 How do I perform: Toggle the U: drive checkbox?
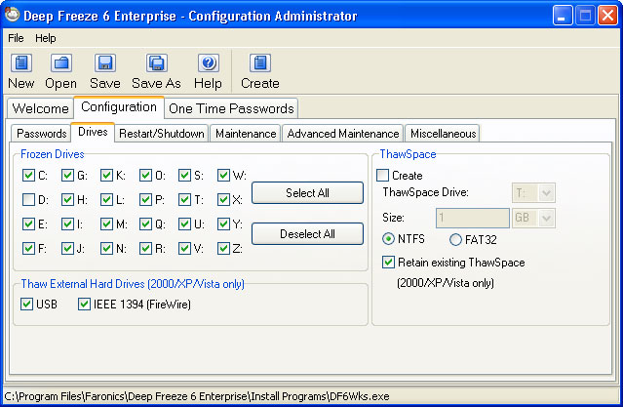point(184,224)
